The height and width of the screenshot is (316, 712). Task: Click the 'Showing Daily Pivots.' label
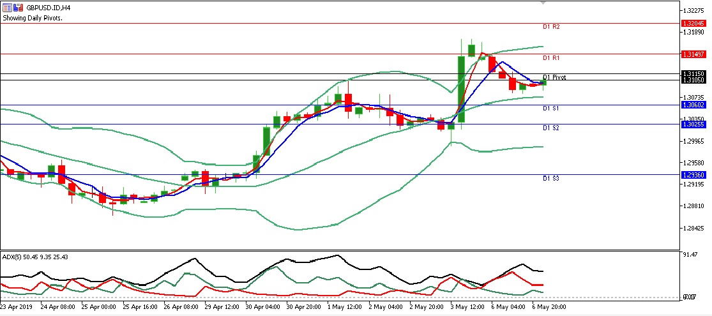coord(33,19)
